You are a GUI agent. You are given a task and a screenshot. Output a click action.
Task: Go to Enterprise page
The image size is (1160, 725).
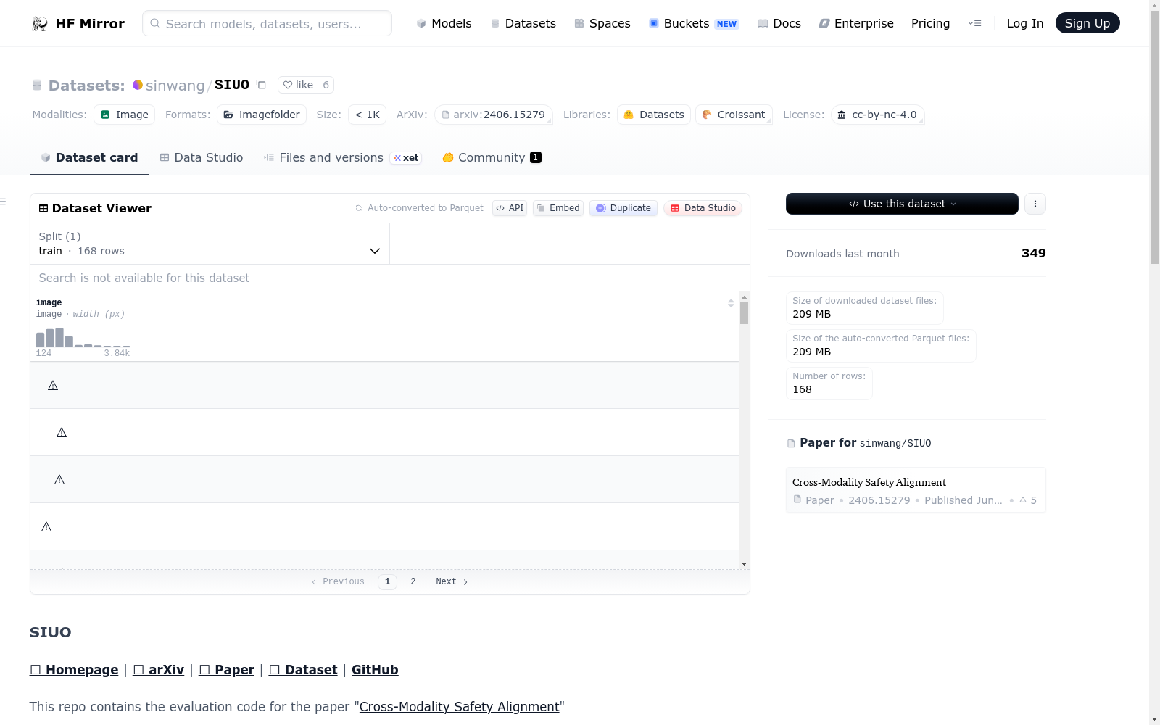point(856,23)
